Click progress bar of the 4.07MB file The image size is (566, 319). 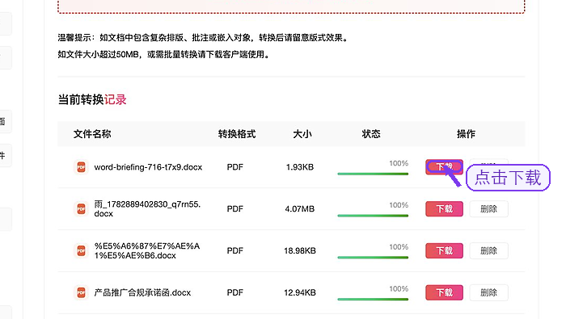(373, 216)
